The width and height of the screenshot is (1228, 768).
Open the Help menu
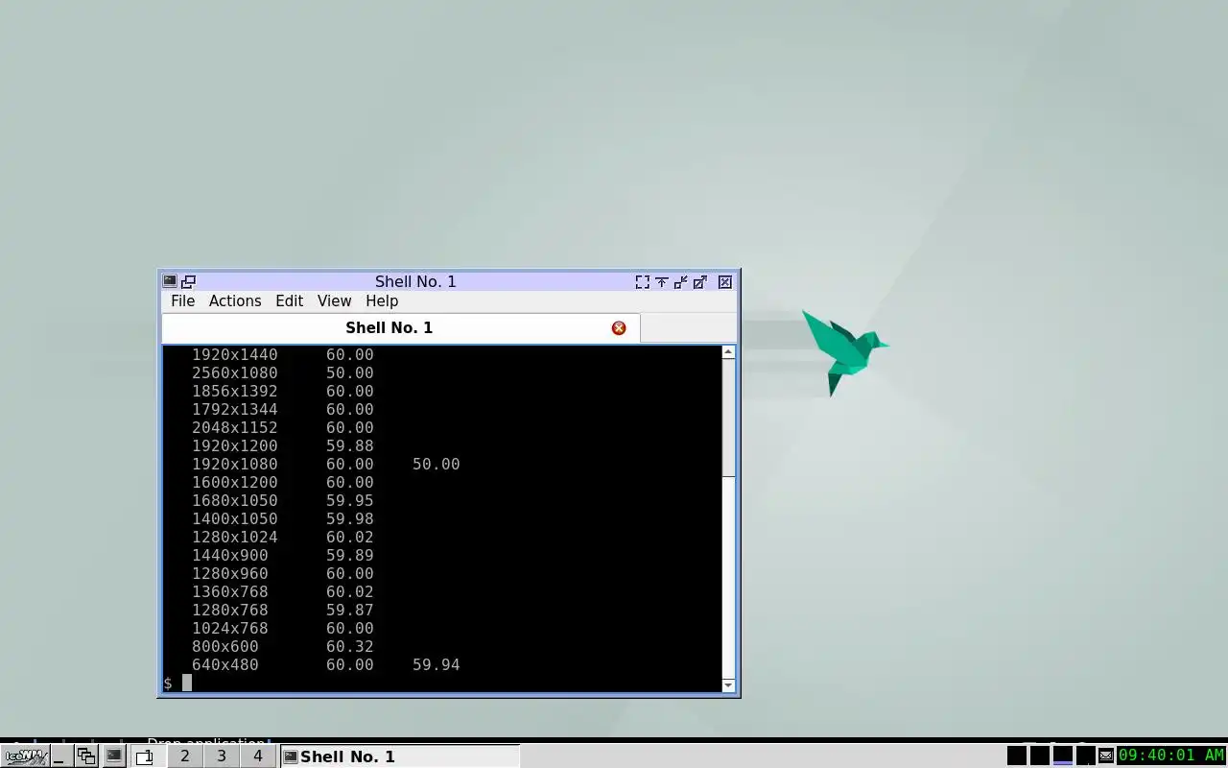pyautogui.click(x=382, y=301)
